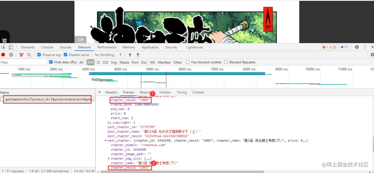Toggle the Hide data URLs checkbox
Image resolution: width=374 pixels, height=173 pixels.
(x=51, y=62)
